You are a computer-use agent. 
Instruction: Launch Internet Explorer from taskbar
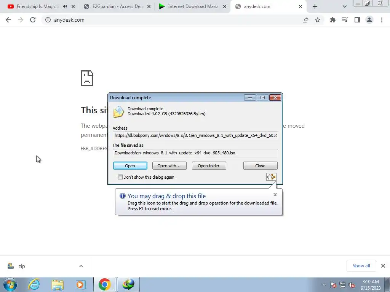34,284
